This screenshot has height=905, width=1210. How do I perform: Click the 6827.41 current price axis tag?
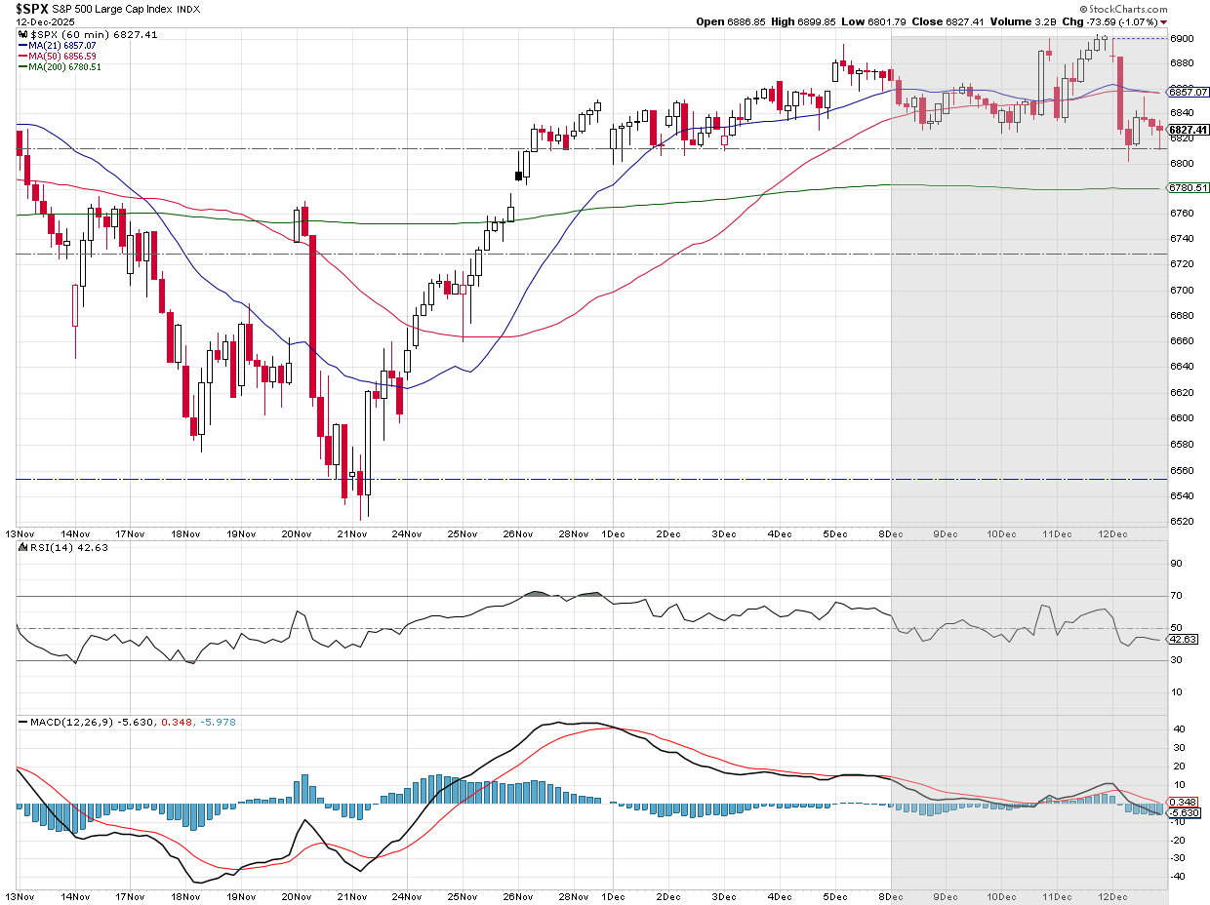[1189, 130]
